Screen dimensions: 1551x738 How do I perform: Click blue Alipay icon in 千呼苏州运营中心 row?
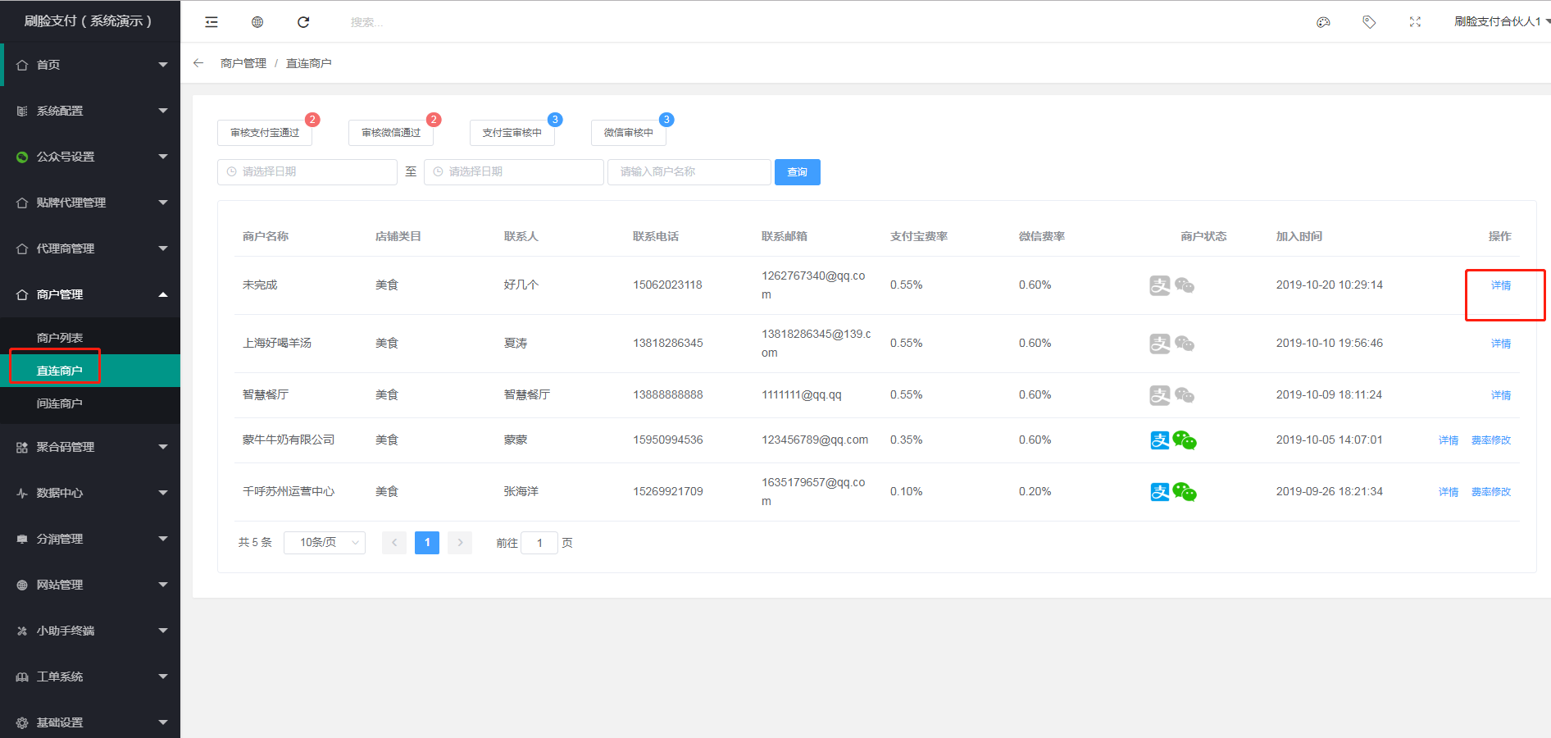pos(1160,492)
